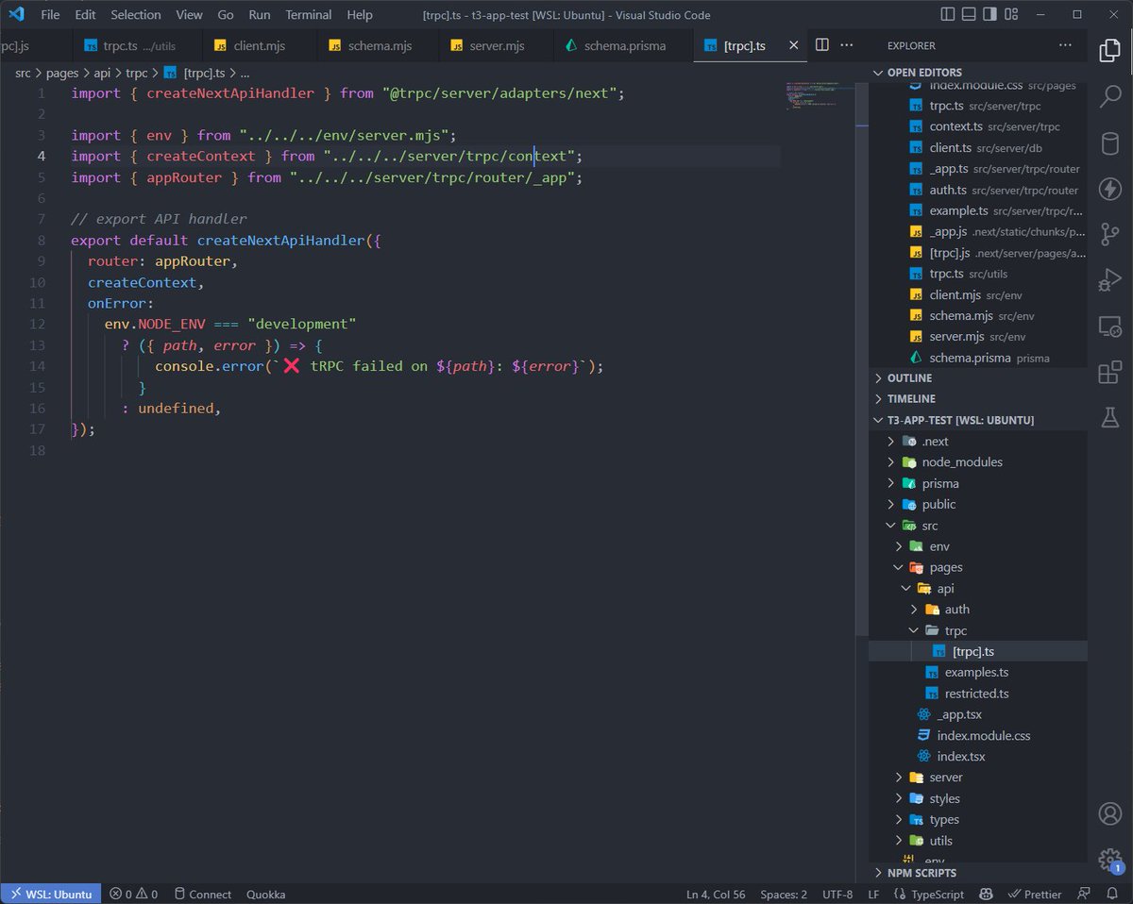The width and height of the screenshot is (1133, 904).
Task: Open index.module.css in the file tree
Action: [x=977, y=735]
